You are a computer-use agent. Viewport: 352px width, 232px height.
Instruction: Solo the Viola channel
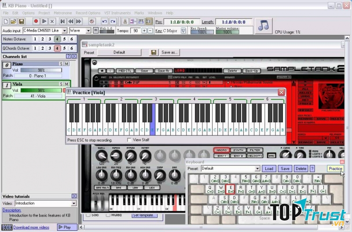tap(61, 84)
